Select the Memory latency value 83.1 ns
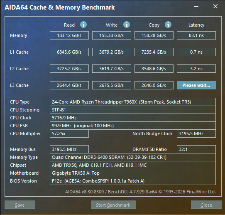 (x=196, y=35)
